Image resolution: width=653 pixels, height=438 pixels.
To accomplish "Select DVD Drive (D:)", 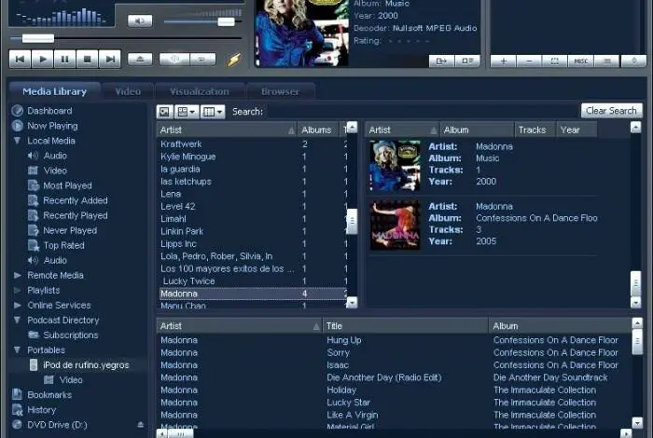I will click(x=57, y=425).
